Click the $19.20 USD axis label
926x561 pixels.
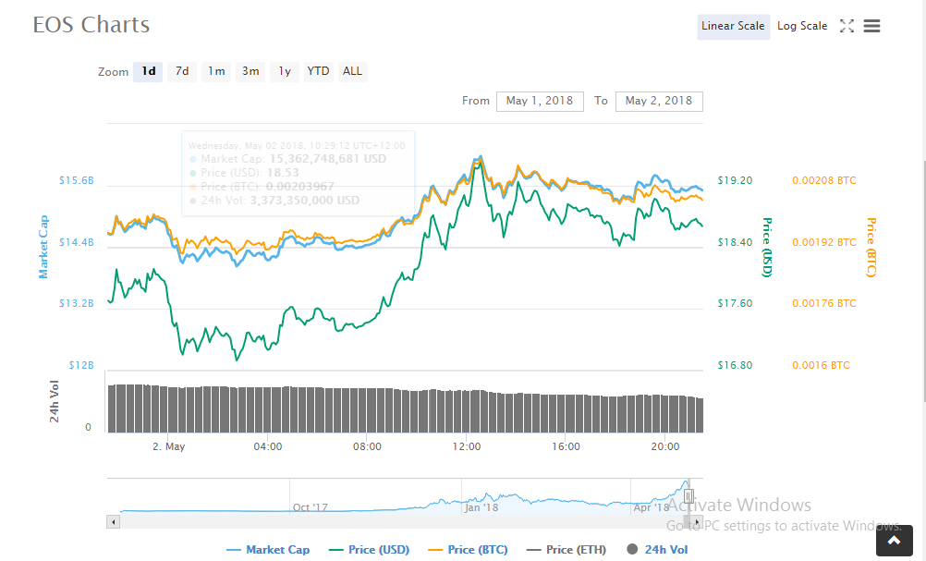click(x=736, y=181)
